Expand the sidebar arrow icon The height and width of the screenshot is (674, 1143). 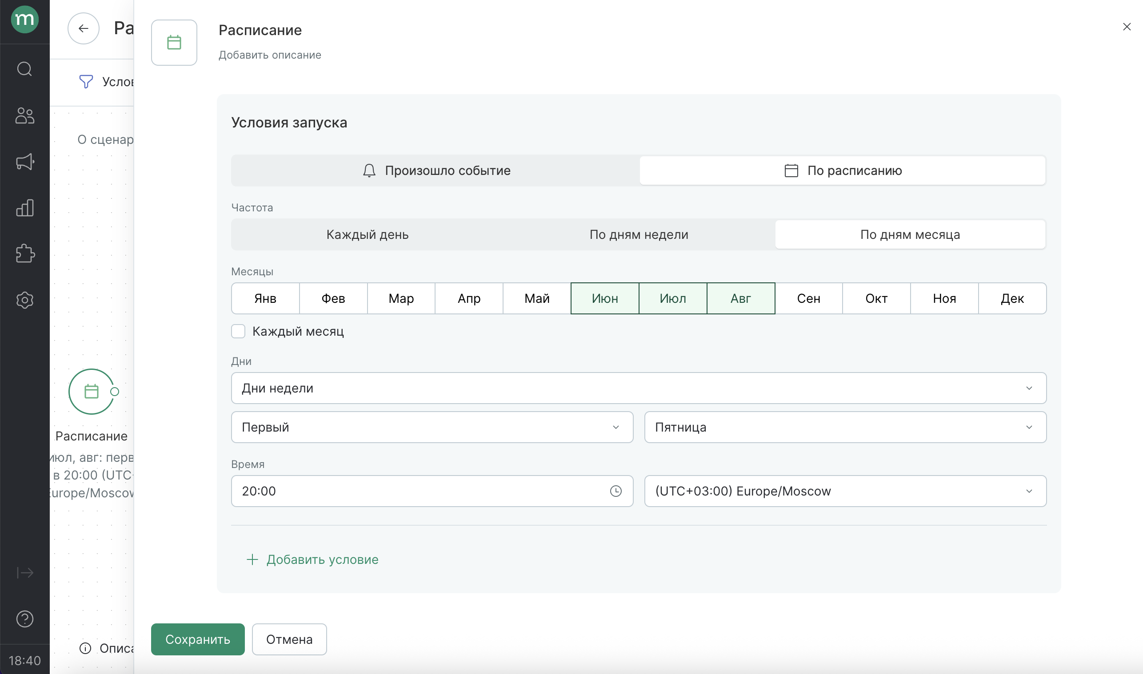(24, 573)
